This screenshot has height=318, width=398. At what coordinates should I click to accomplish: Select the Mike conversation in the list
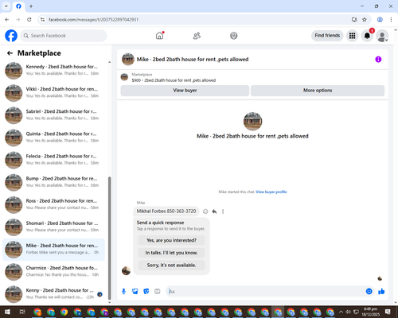(x=53, y=250)
